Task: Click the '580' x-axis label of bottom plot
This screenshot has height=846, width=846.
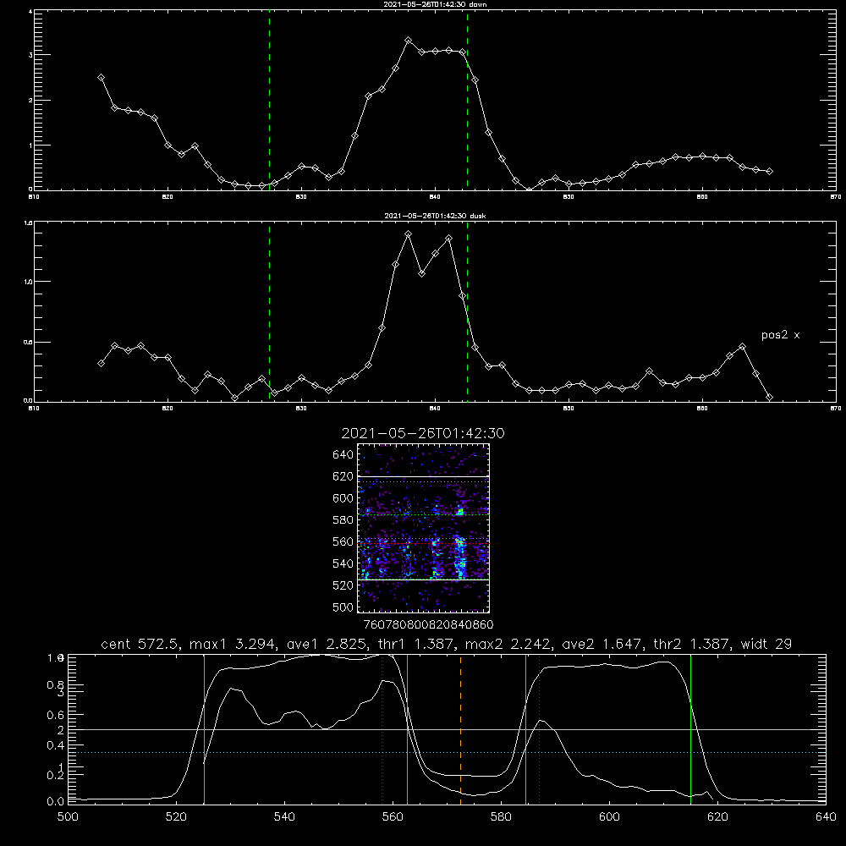Action: [501, 817]
